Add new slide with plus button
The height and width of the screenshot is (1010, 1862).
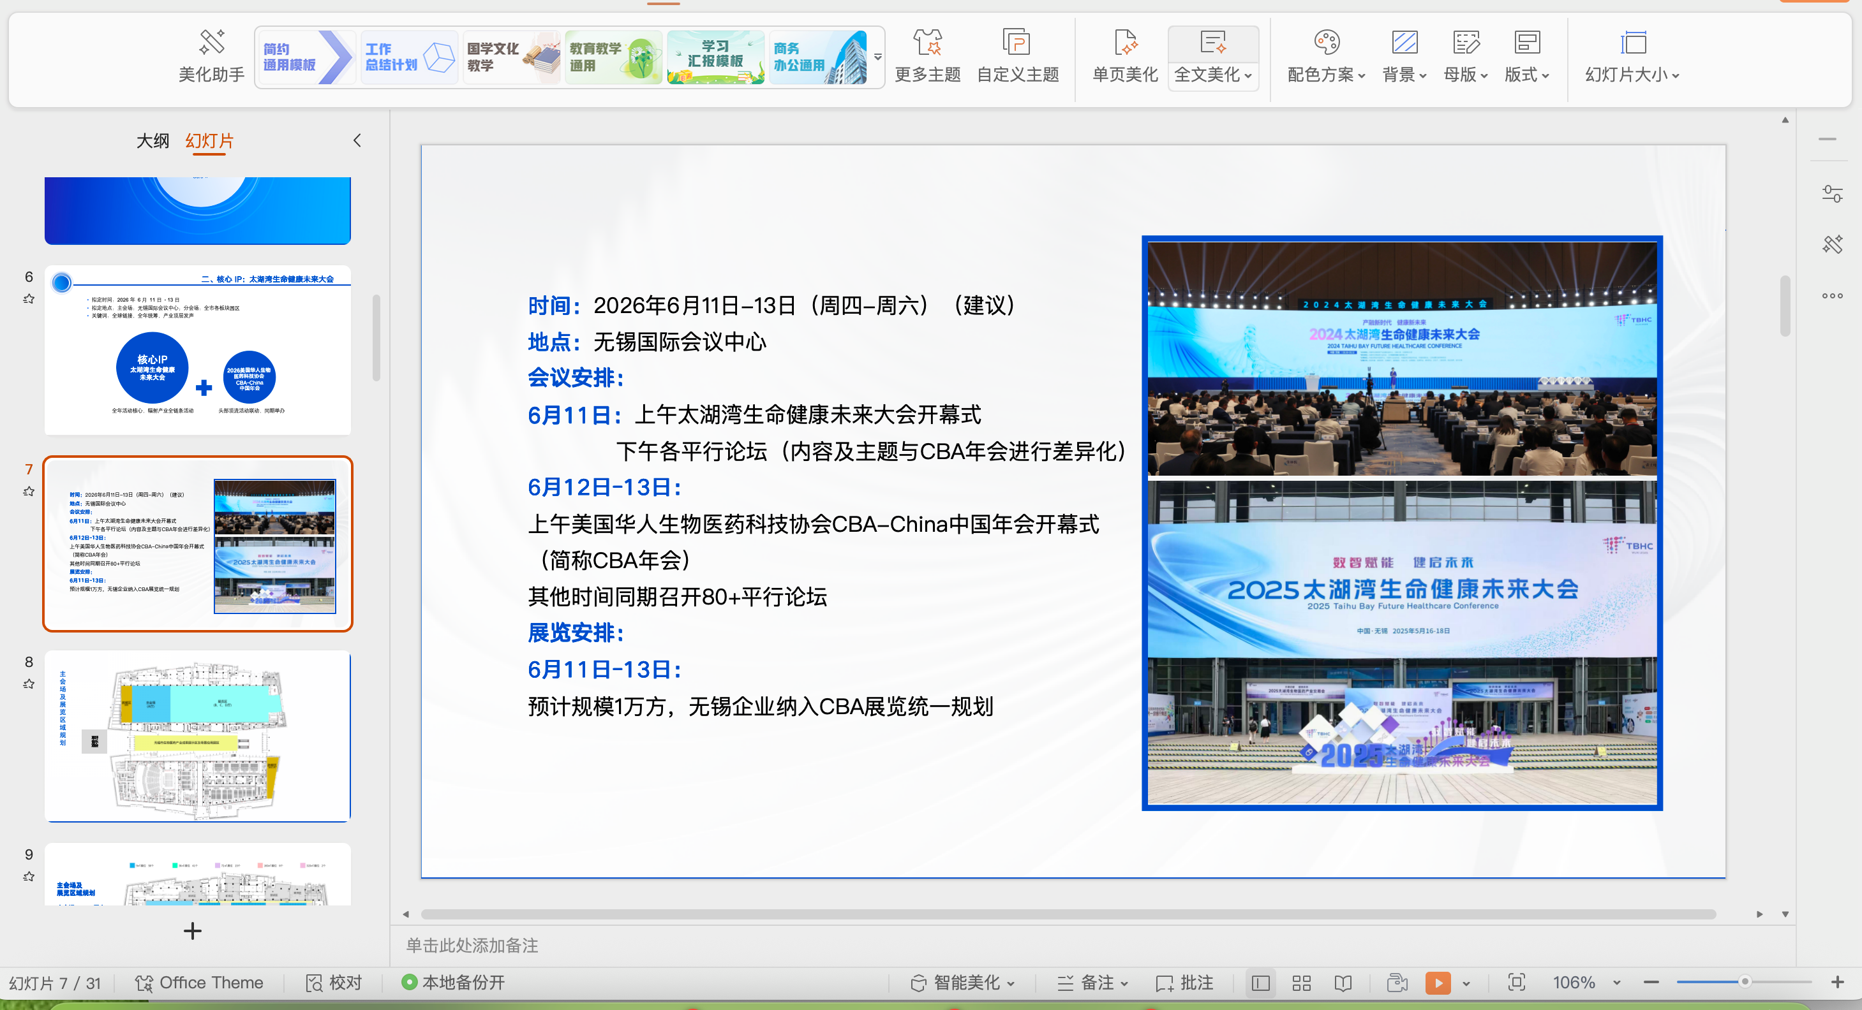192,930
